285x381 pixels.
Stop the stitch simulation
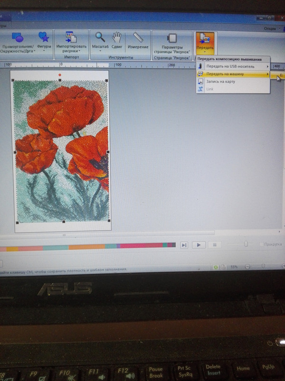(x=215, y=245)
